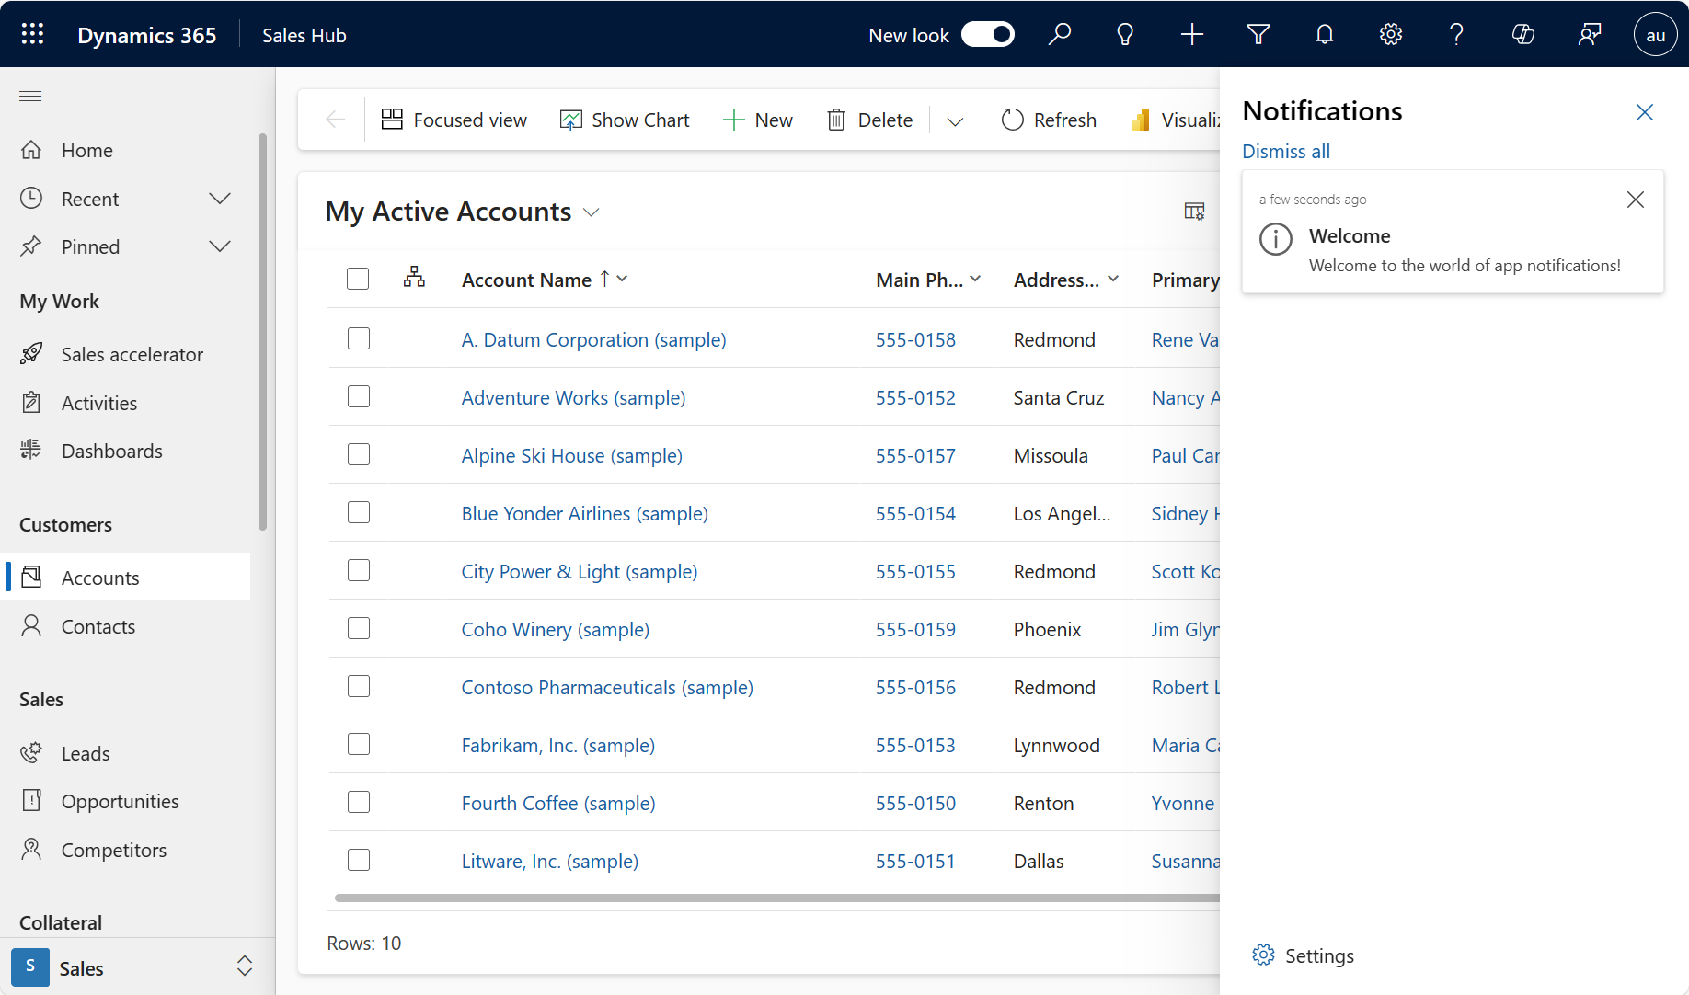
Task: Open the app launcher waffle icon
Action: [x=32, y=35]
